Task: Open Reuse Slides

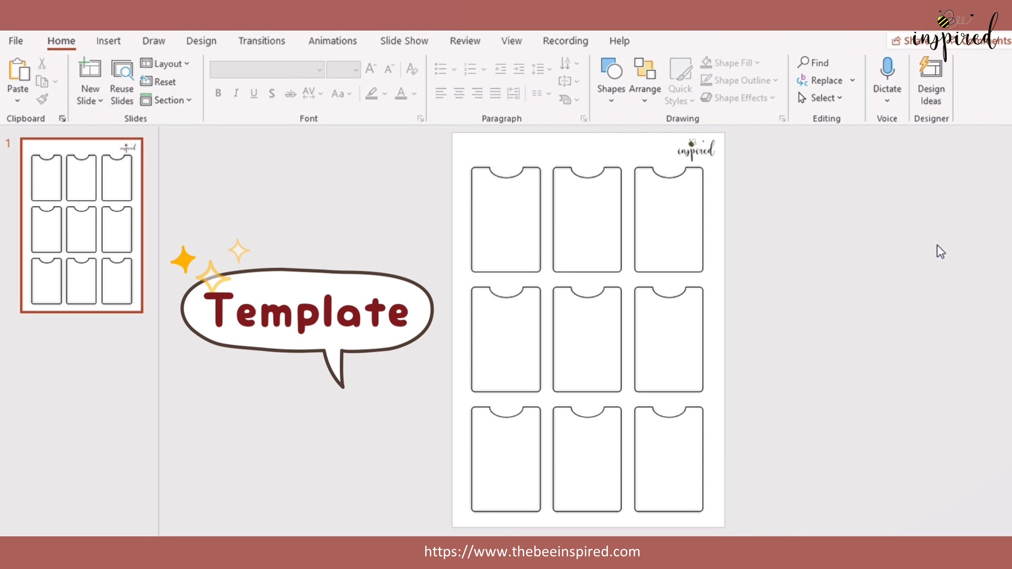Action: pos(122,82)
